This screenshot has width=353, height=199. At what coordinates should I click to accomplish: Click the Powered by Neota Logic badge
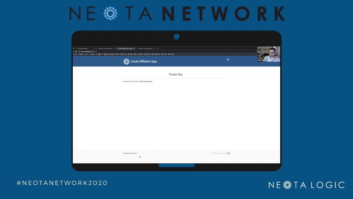[x=221, y=153]
